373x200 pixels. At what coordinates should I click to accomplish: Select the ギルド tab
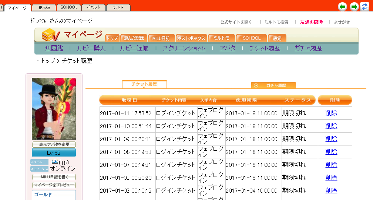point(118,7)
